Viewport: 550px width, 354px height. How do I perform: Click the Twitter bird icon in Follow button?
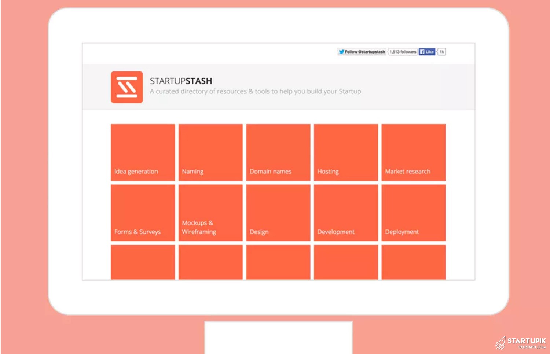pyautogui.click(x=341, y=52)
